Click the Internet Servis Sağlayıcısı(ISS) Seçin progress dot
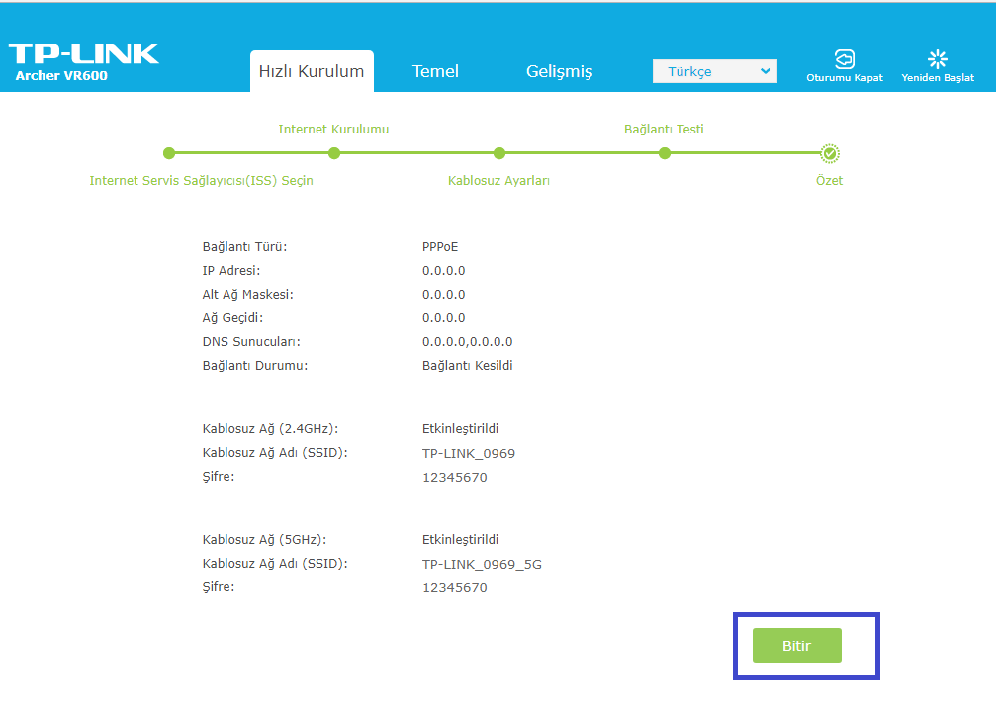 169,153
